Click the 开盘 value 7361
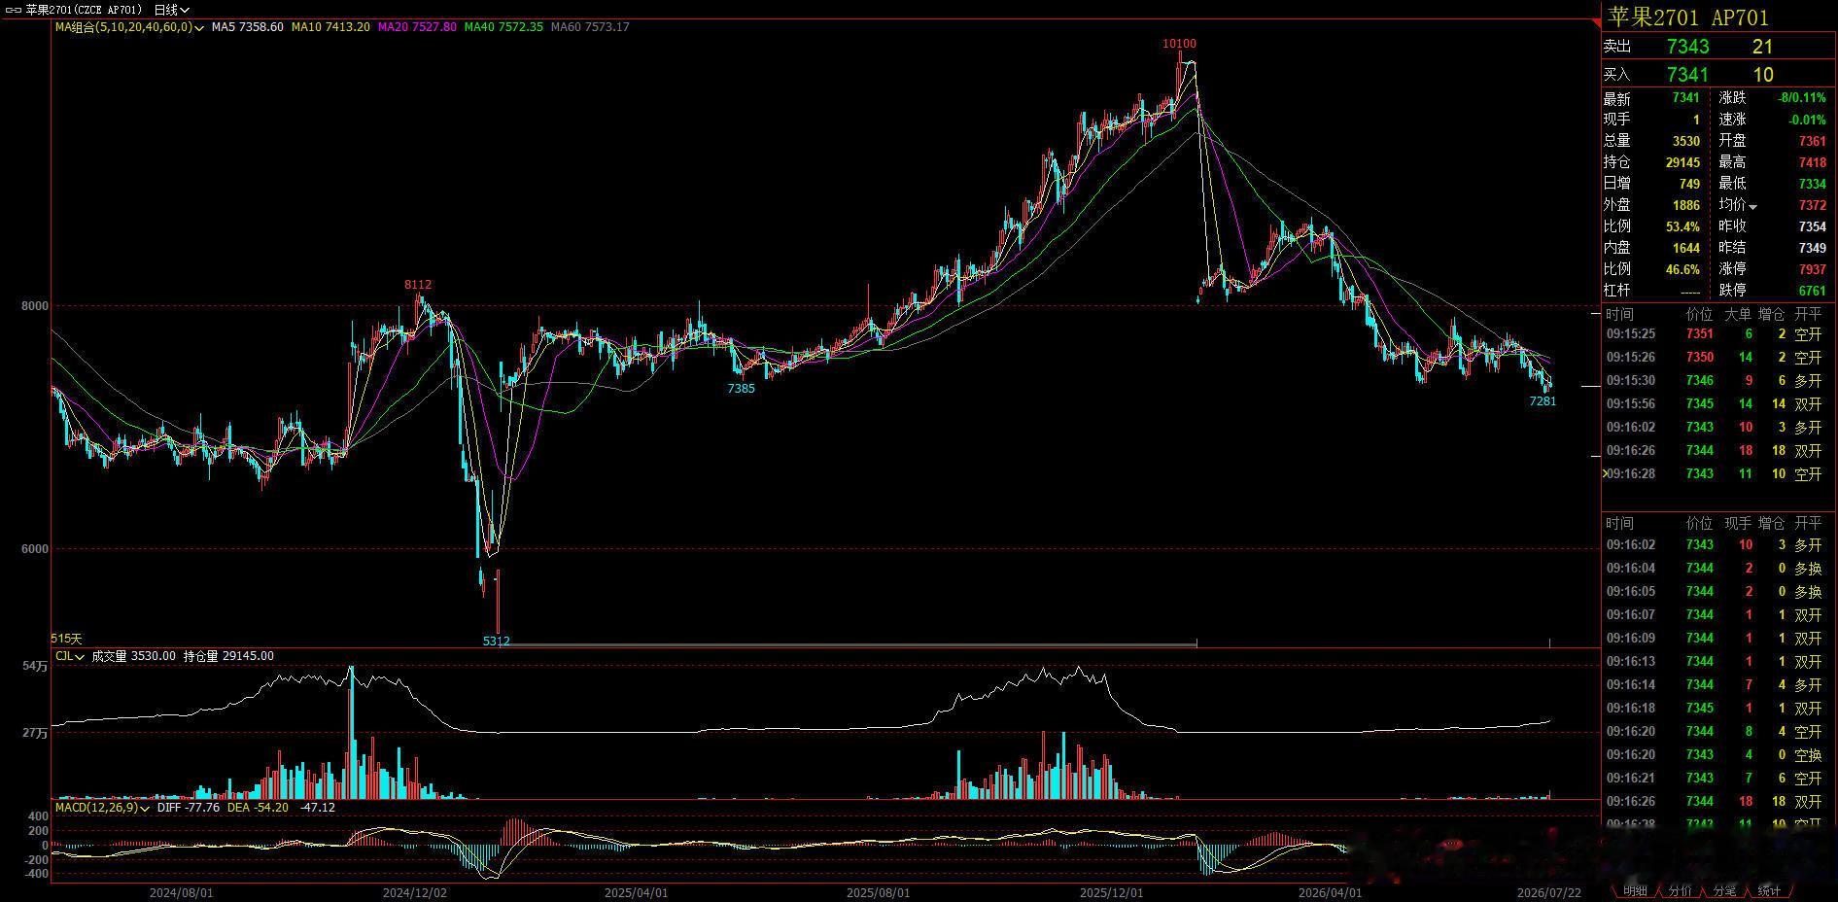The width and height of the screenshot is (1838, 902). 1813,141
